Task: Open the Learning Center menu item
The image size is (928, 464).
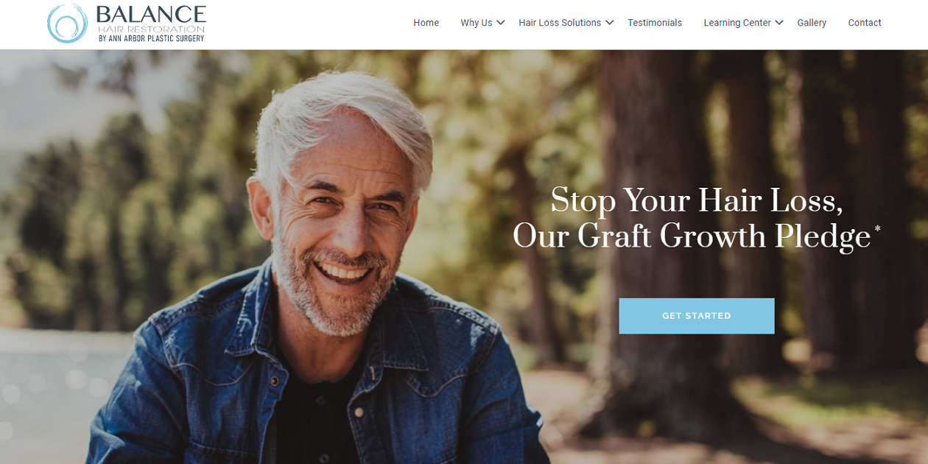Action: click(737, 23)
